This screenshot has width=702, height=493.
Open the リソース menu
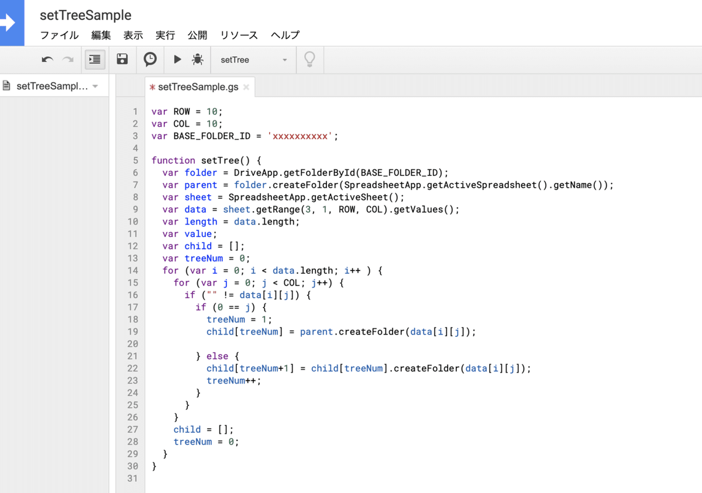(x=239, y=35)
